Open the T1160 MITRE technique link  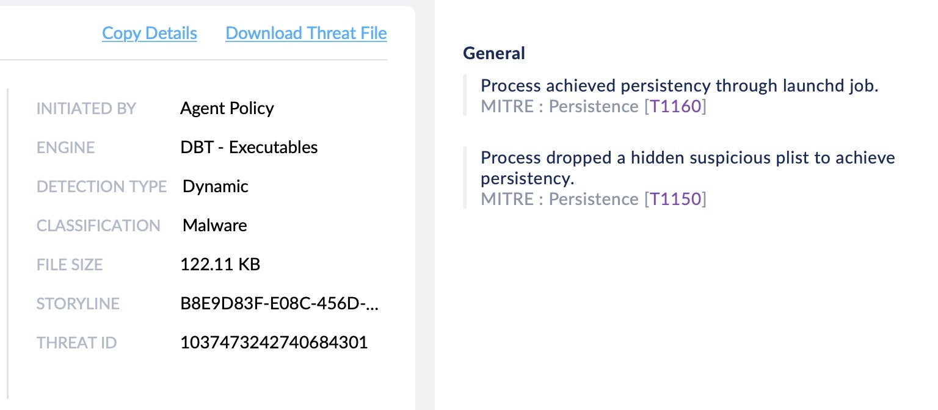[x=675, y=106]
